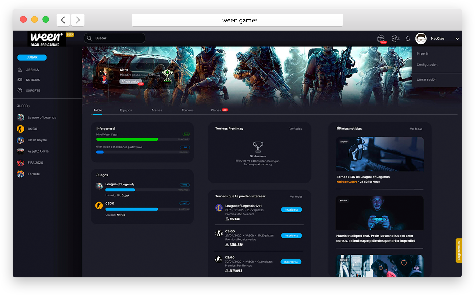Open the wallet icon marked SOON
Image resolution: width=475 pixels, height=295 pixels.
point(382,38)
